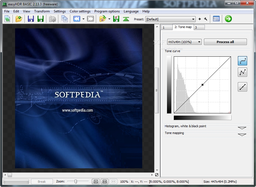256x187 pixels.
Task: Close the easyHDR window
Action: pyautogui.click(x=247, y=3)
